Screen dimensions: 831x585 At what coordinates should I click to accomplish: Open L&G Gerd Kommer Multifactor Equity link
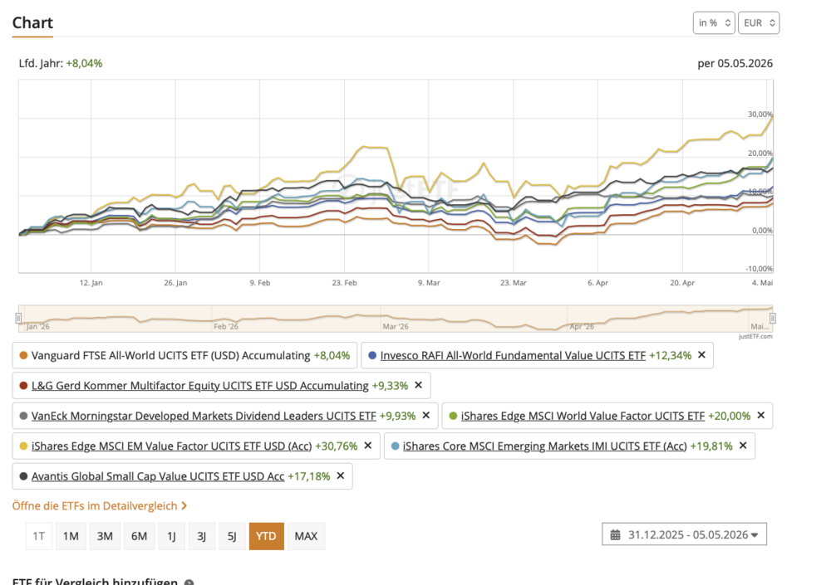tap(199, 386)
